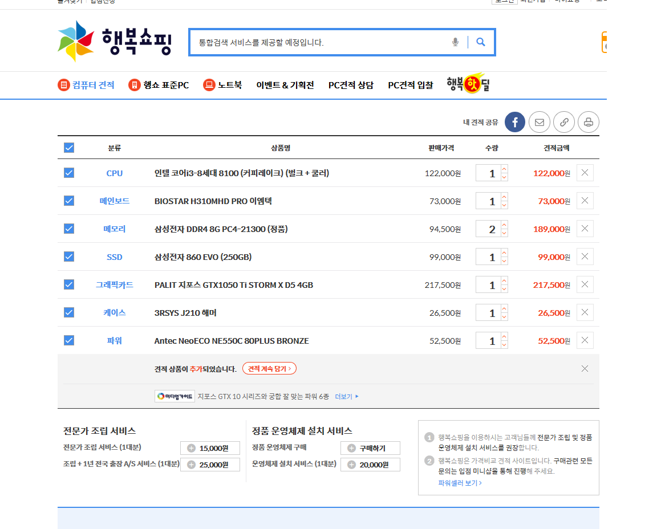
Task: Delete SSD row using X icon
Action: coord(585,257)
